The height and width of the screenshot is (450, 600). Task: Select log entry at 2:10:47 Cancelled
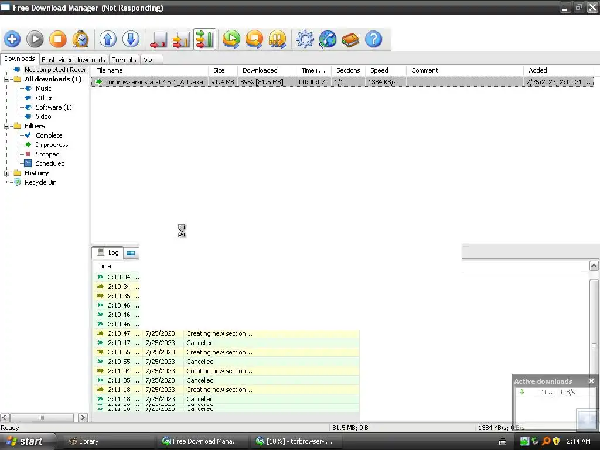point(226,343)
